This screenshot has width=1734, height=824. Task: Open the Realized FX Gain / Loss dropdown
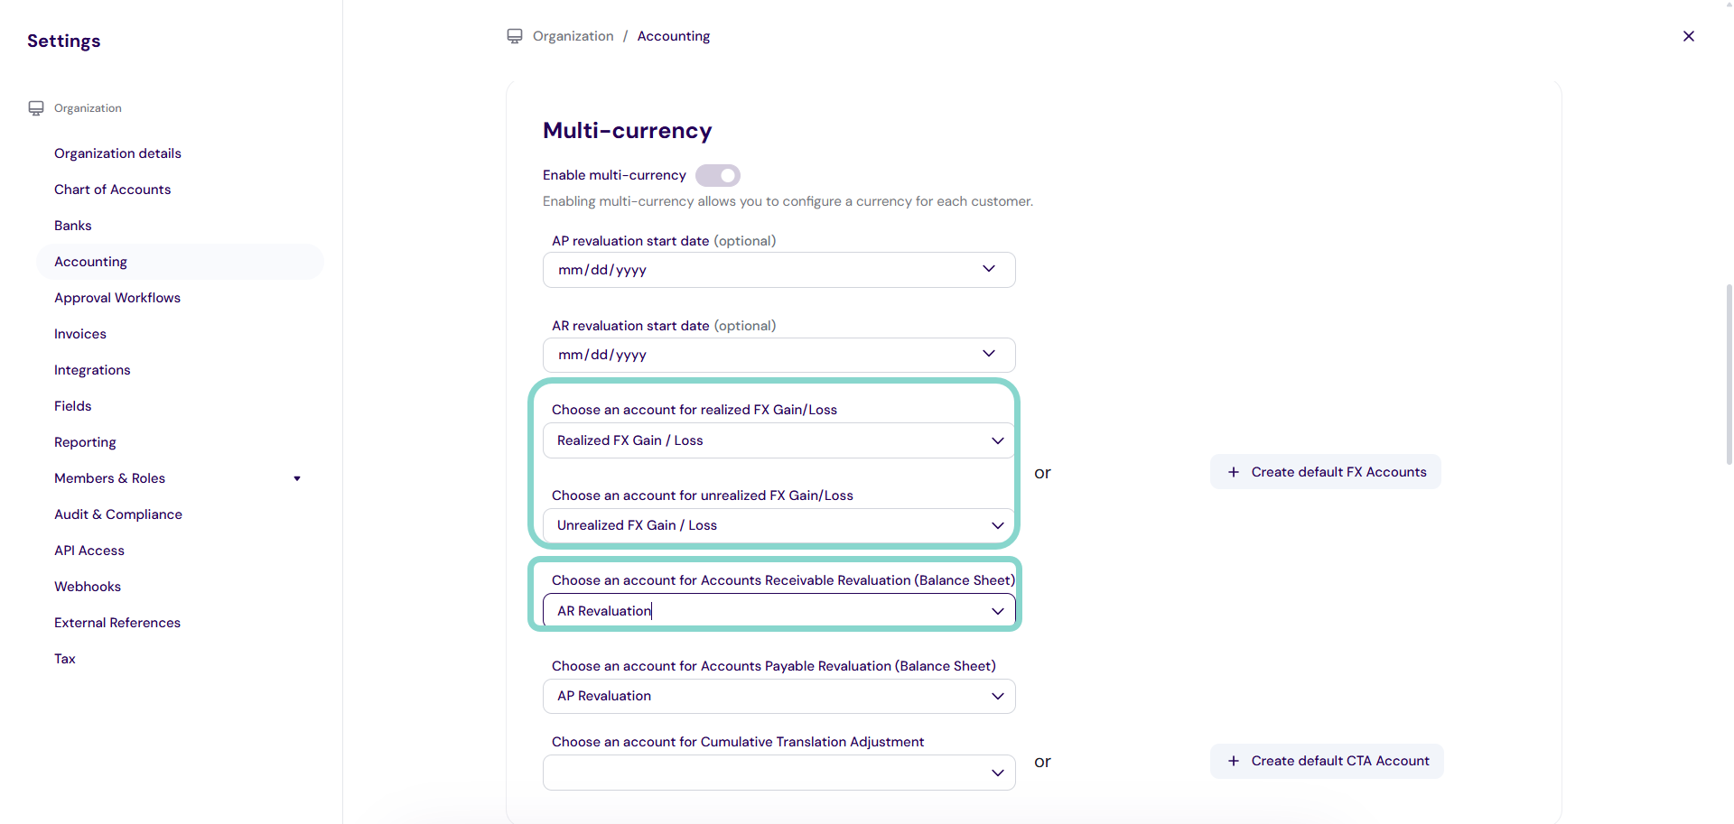click(997, 440)
